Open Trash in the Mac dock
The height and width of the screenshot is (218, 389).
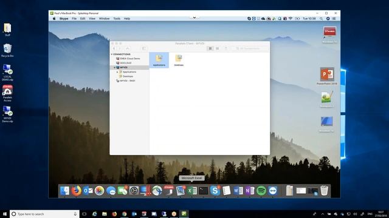coord(324,191)
